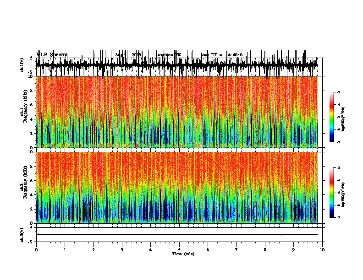
Task: Click the '-3' tick on ch.1 color scale
Action: coord(338,92)
